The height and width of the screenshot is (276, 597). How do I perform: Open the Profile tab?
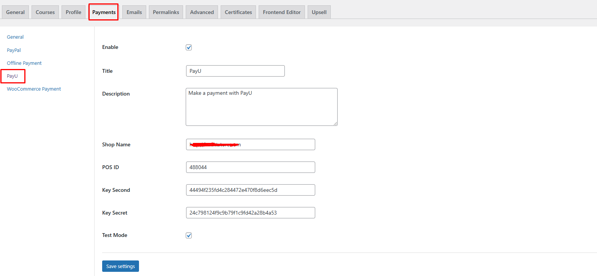73,12
